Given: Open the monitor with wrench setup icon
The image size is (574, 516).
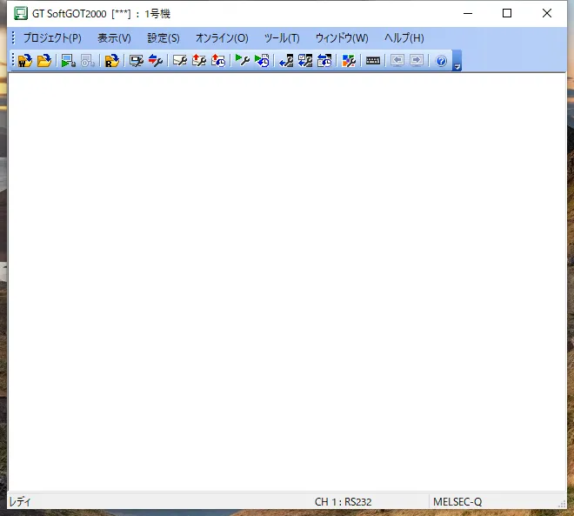Looking at the screenshot, I should tap(137, 61).
